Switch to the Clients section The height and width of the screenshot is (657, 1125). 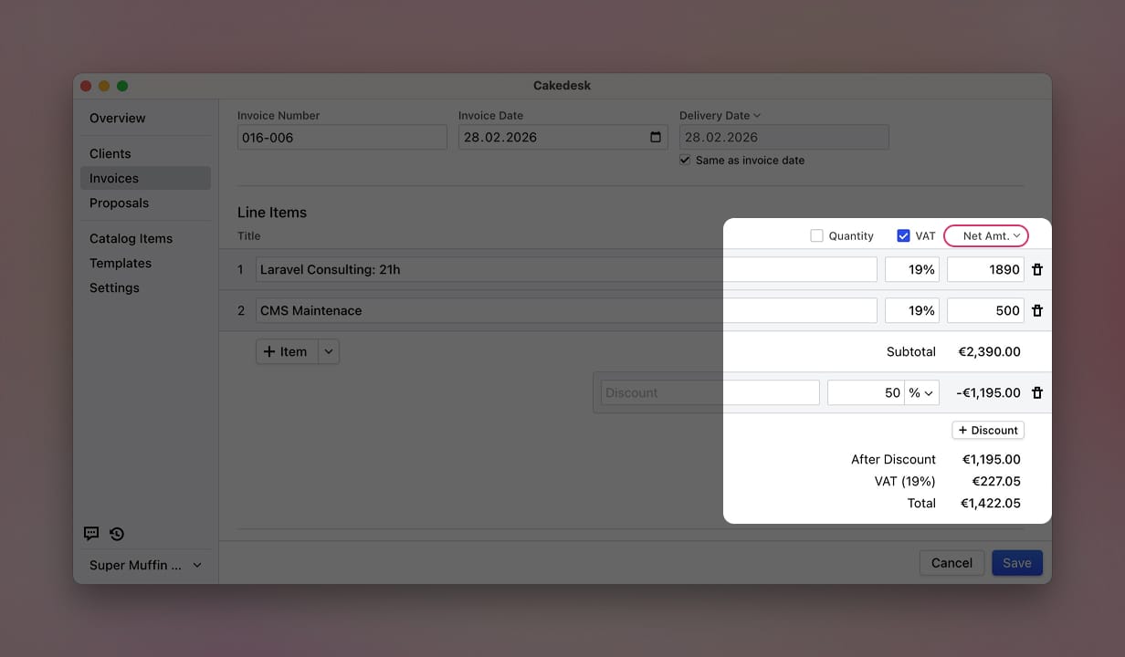point(110,153)
